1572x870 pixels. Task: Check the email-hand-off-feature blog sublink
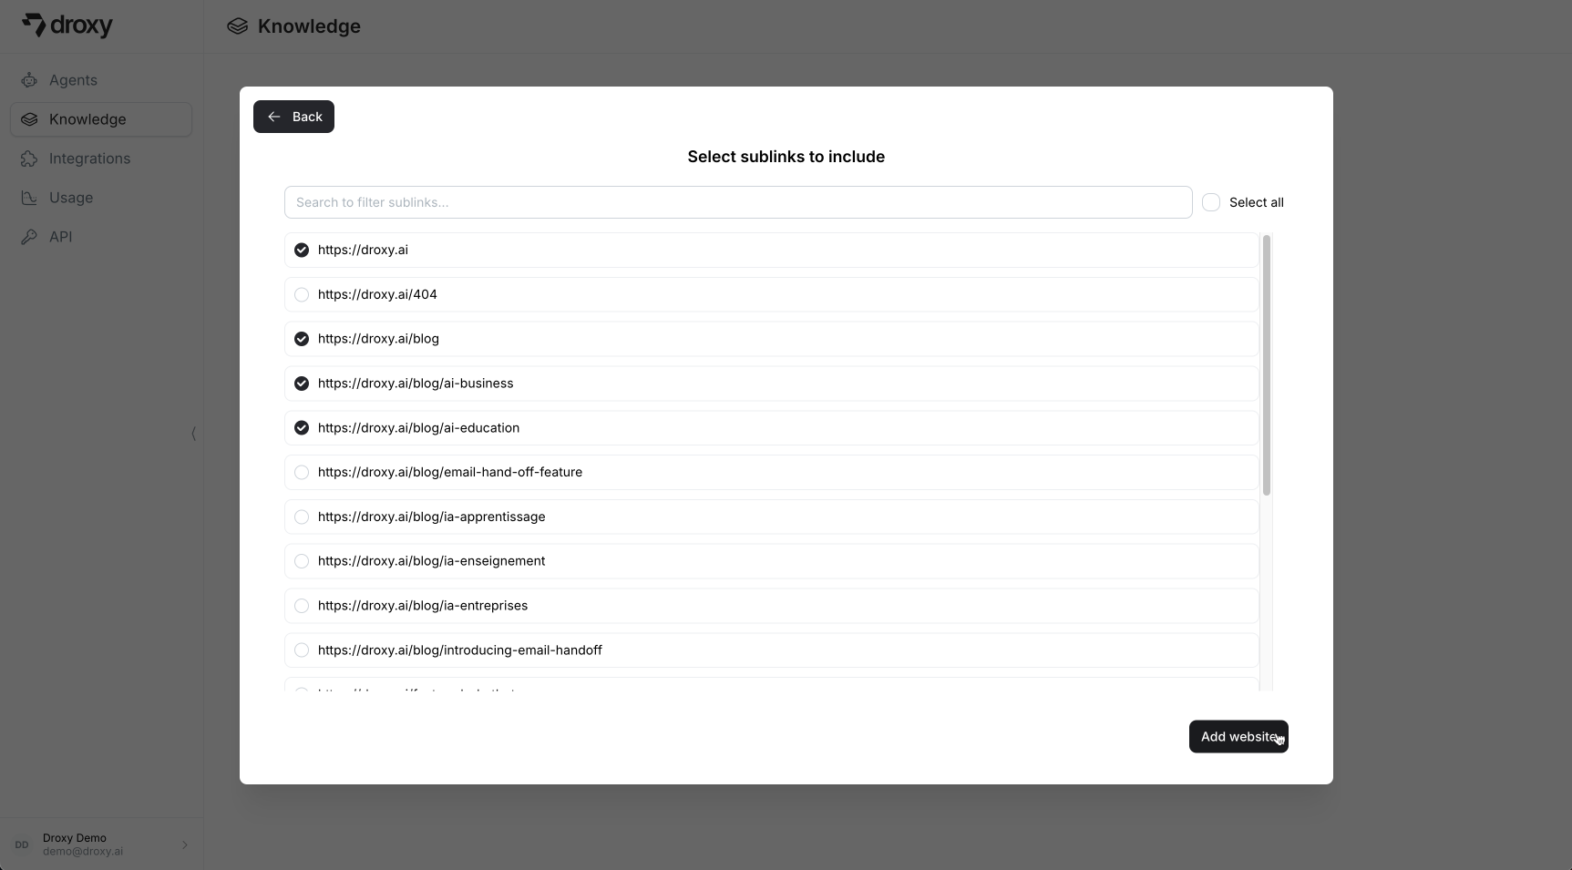pos(302,472)
